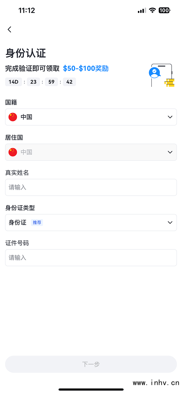Tap the $50-$100奖励 reward link
The image size is (182, 394).
[x=86, y=68]
